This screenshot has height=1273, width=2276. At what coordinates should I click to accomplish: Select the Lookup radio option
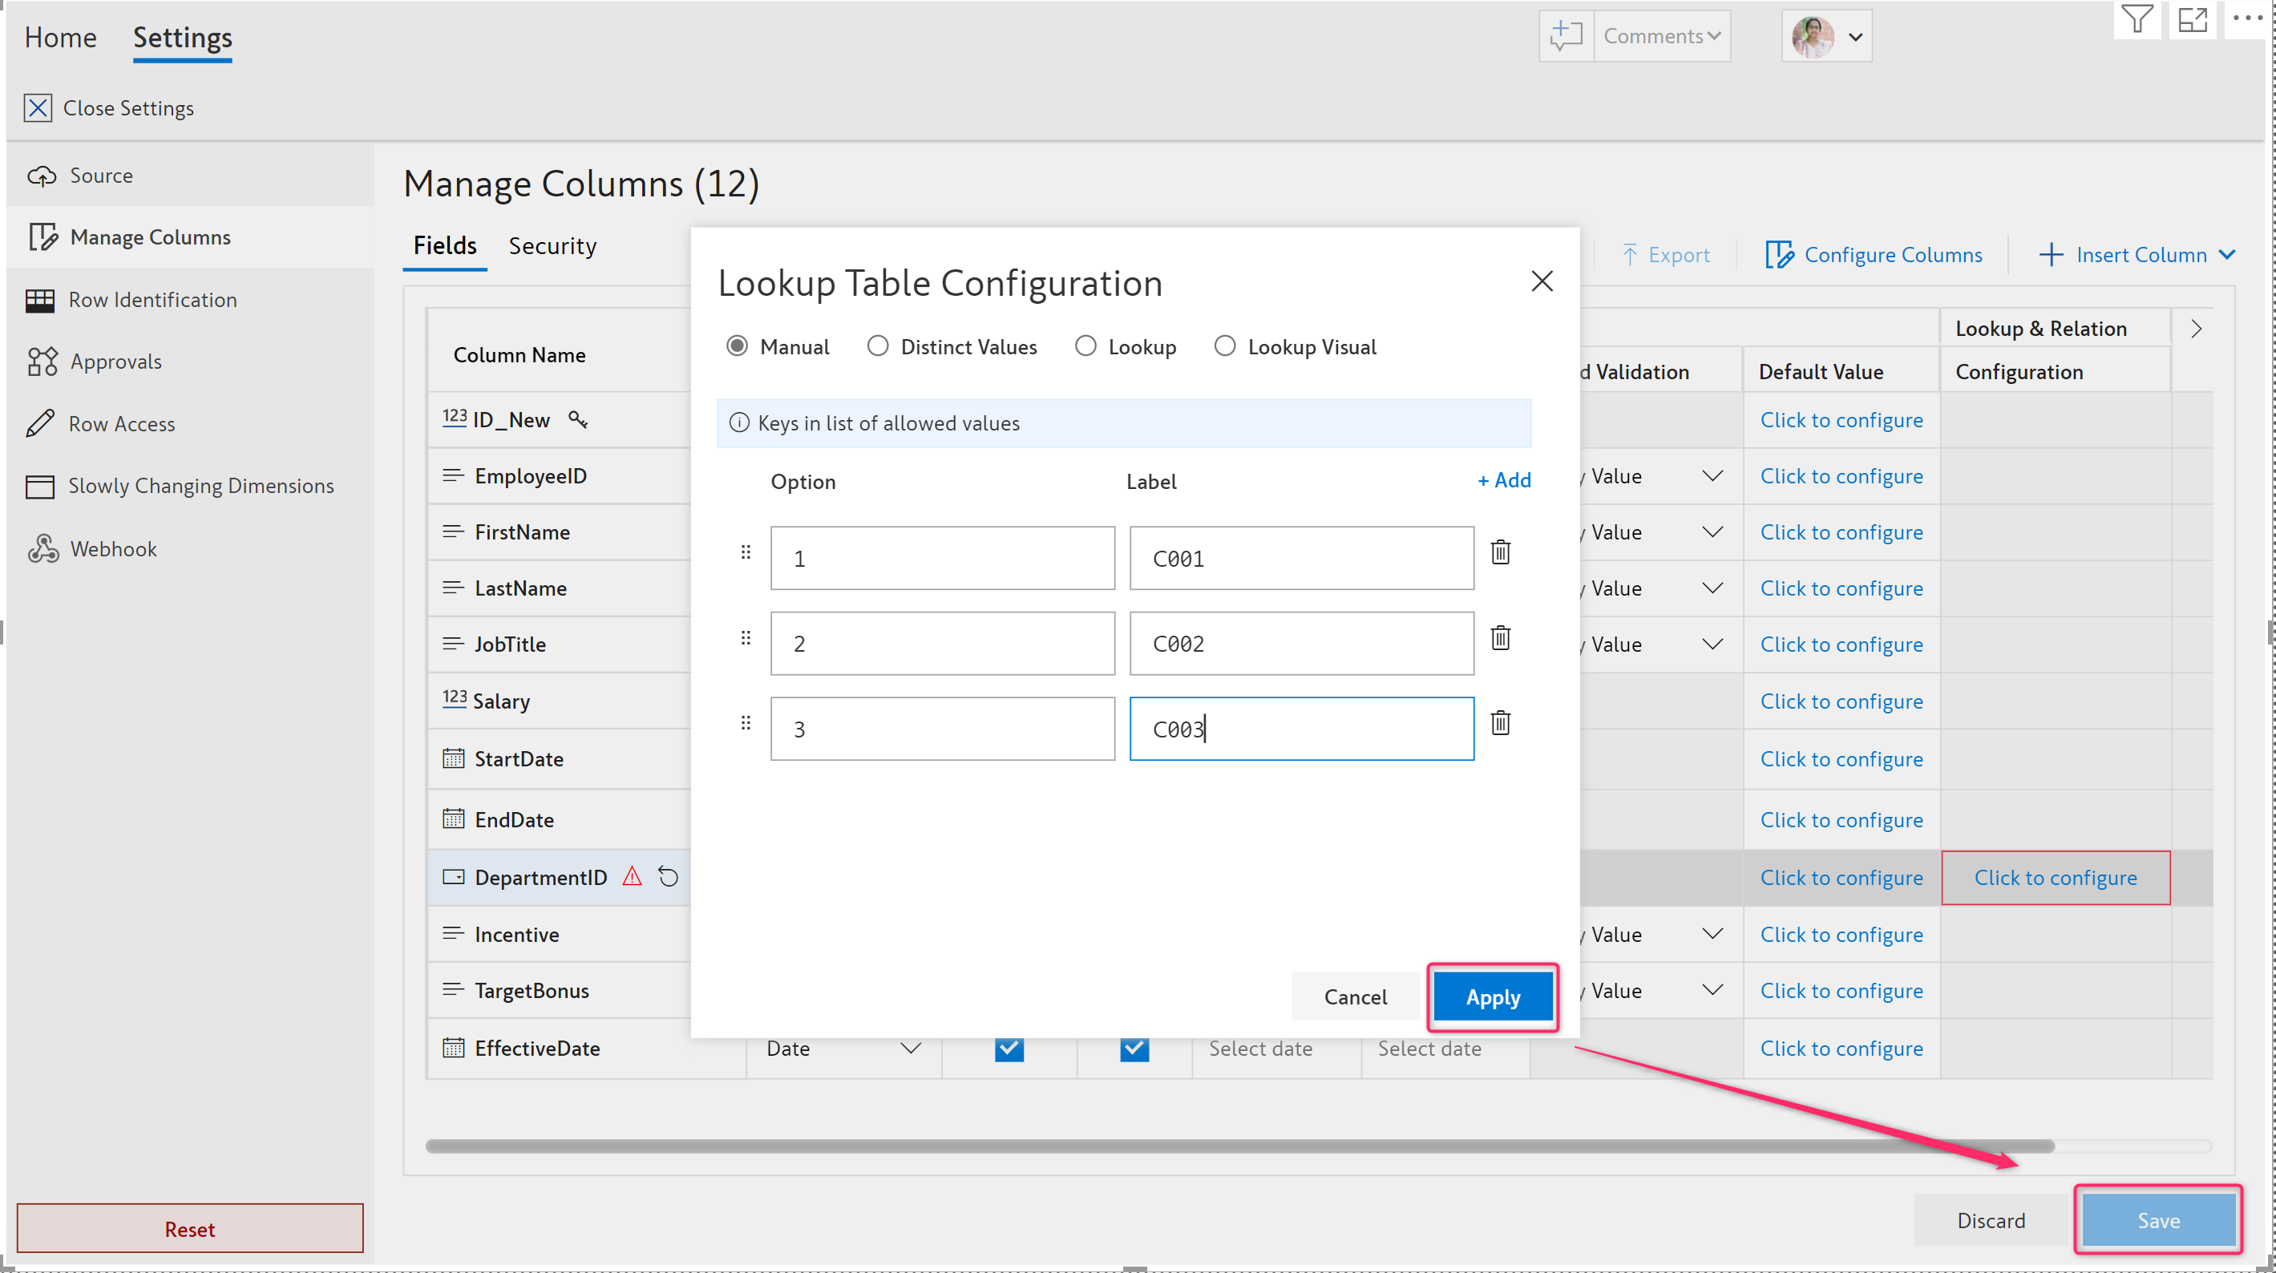[x=1085, y=346]
